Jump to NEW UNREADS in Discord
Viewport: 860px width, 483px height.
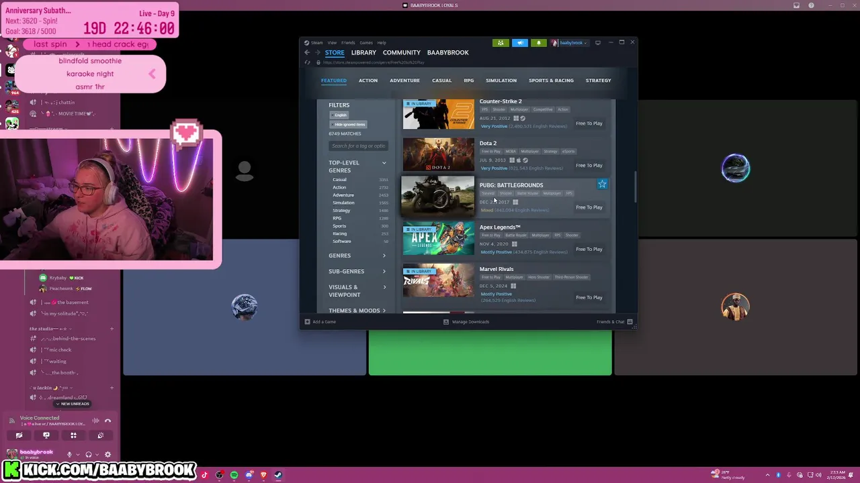tap(73, 404)
